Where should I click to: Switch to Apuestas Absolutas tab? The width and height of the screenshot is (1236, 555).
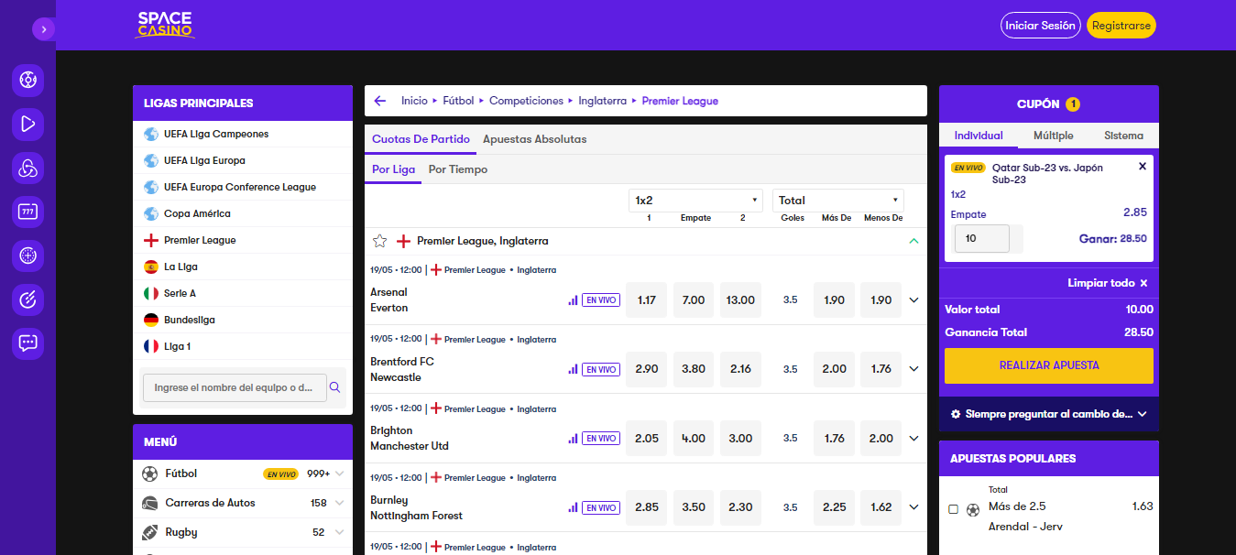534,139
